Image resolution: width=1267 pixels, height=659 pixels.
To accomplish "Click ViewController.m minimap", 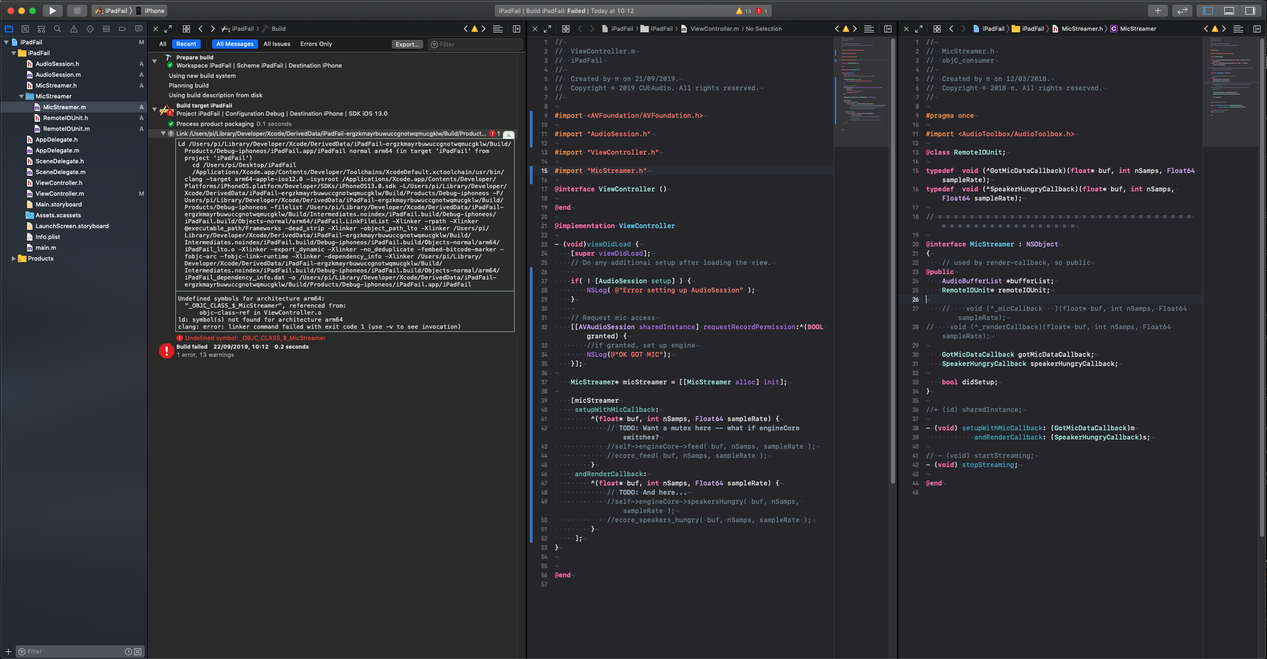I will (x=861, y=92).
